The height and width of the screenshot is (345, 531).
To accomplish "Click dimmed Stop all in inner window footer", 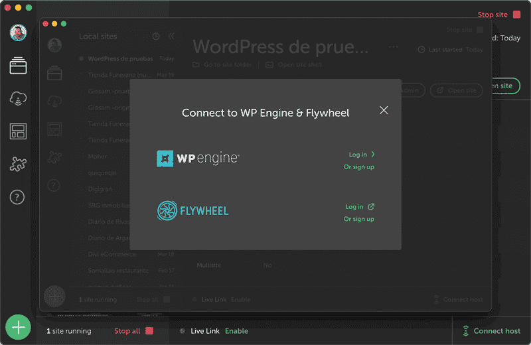I will (x=153, y=299).
